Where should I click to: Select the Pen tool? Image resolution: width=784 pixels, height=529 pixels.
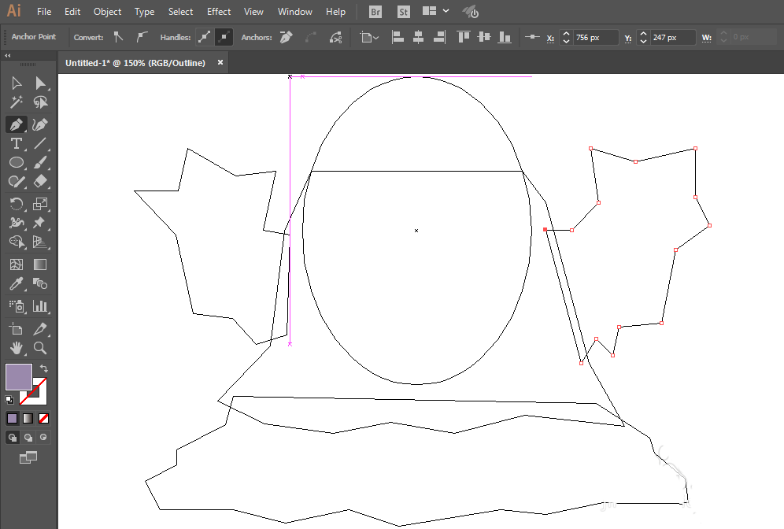click(16, 124)
